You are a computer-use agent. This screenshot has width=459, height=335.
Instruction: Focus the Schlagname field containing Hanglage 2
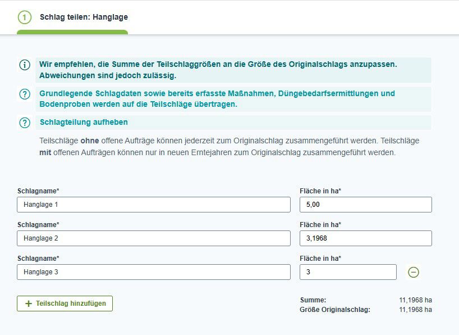[x=154, y=238]
